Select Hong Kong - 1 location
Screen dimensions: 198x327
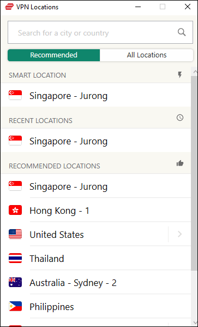[x=96, y=210]
